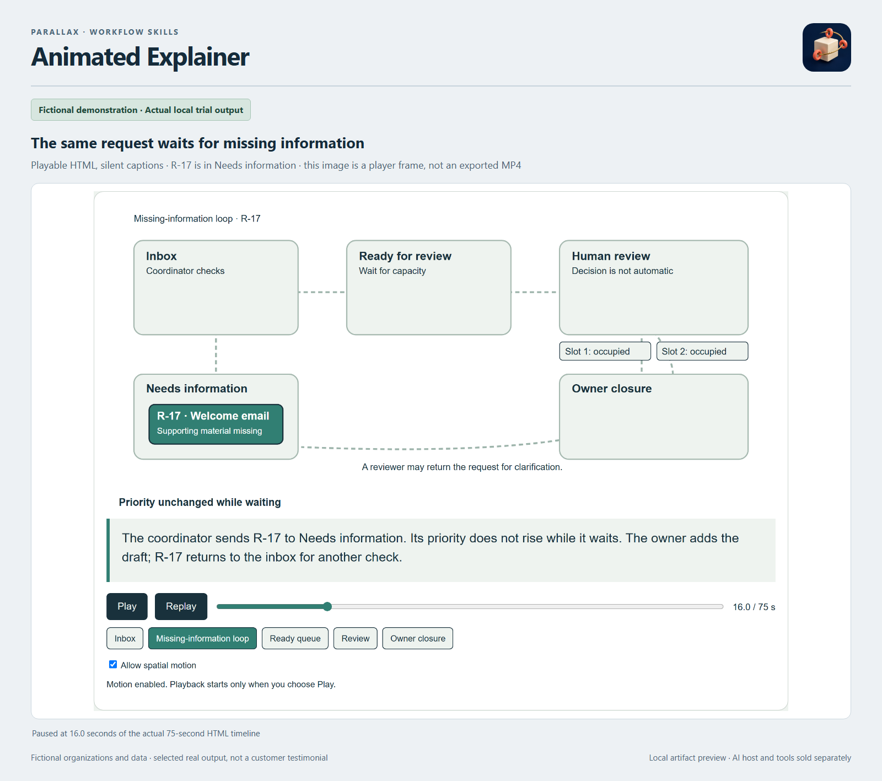Screen dimensions: 882x781
Task: Switch to the Ready queue chapter
Action: point(295,638)
